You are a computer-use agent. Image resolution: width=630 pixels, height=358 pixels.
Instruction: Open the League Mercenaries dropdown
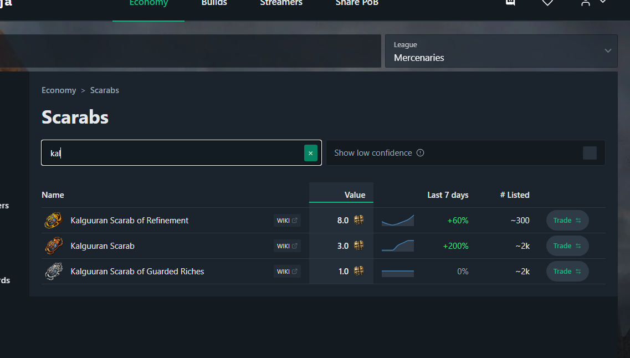pyautogui.click(x=501, y=51)
